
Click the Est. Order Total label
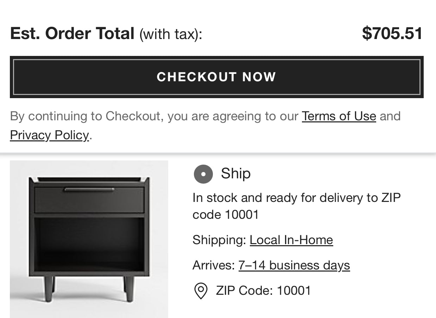(72, 34)
